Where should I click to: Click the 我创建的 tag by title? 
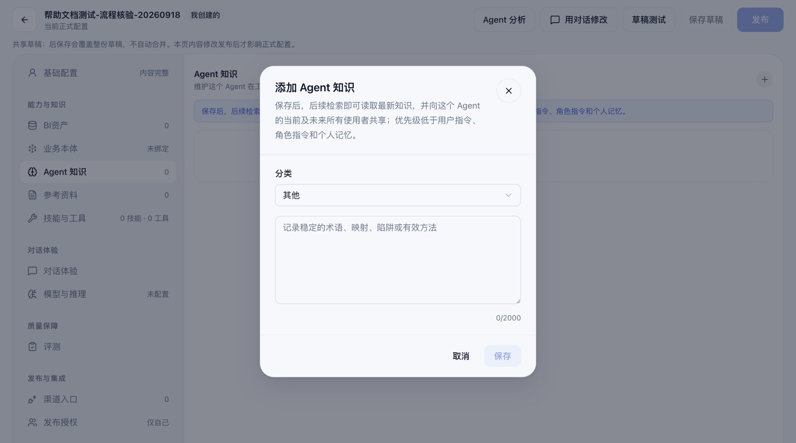coord(205,15)
